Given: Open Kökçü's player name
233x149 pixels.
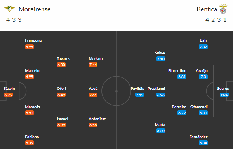Looking at the screenshot, I should 160,53.
